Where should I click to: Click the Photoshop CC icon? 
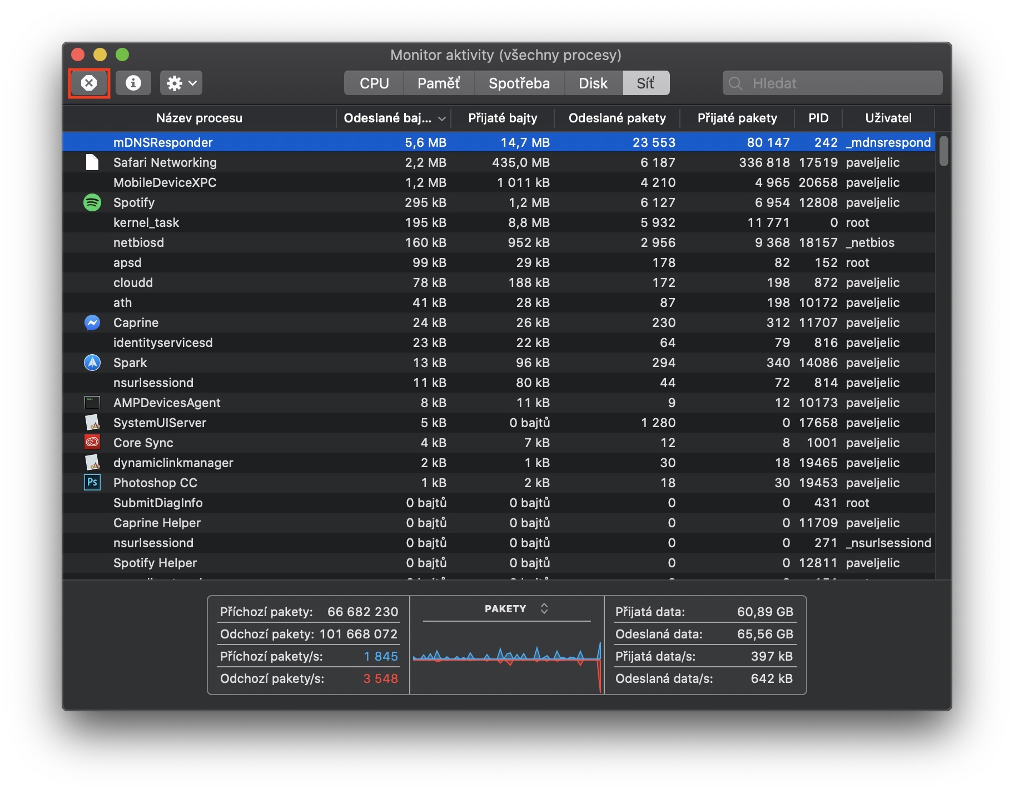click(x=92, y=483)
